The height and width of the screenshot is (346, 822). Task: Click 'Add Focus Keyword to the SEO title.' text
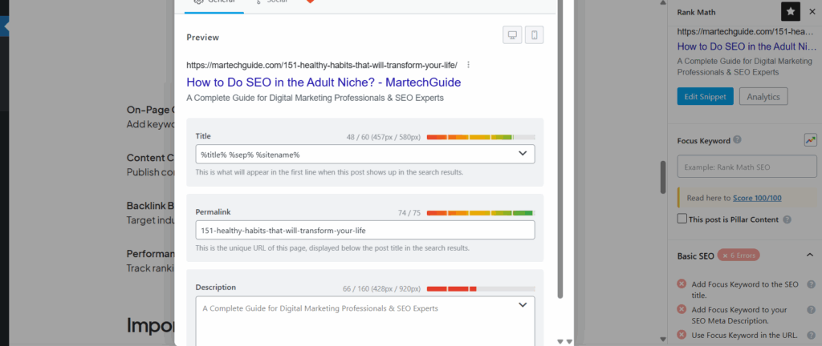point(745,290)
